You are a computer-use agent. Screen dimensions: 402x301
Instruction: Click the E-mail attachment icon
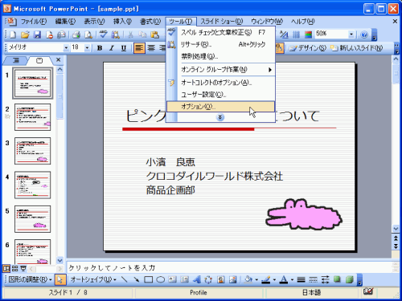point(61,35)
